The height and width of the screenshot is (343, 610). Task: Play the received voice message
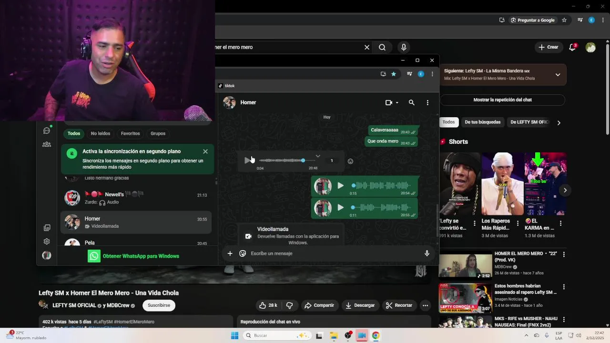tap(247, 161)
